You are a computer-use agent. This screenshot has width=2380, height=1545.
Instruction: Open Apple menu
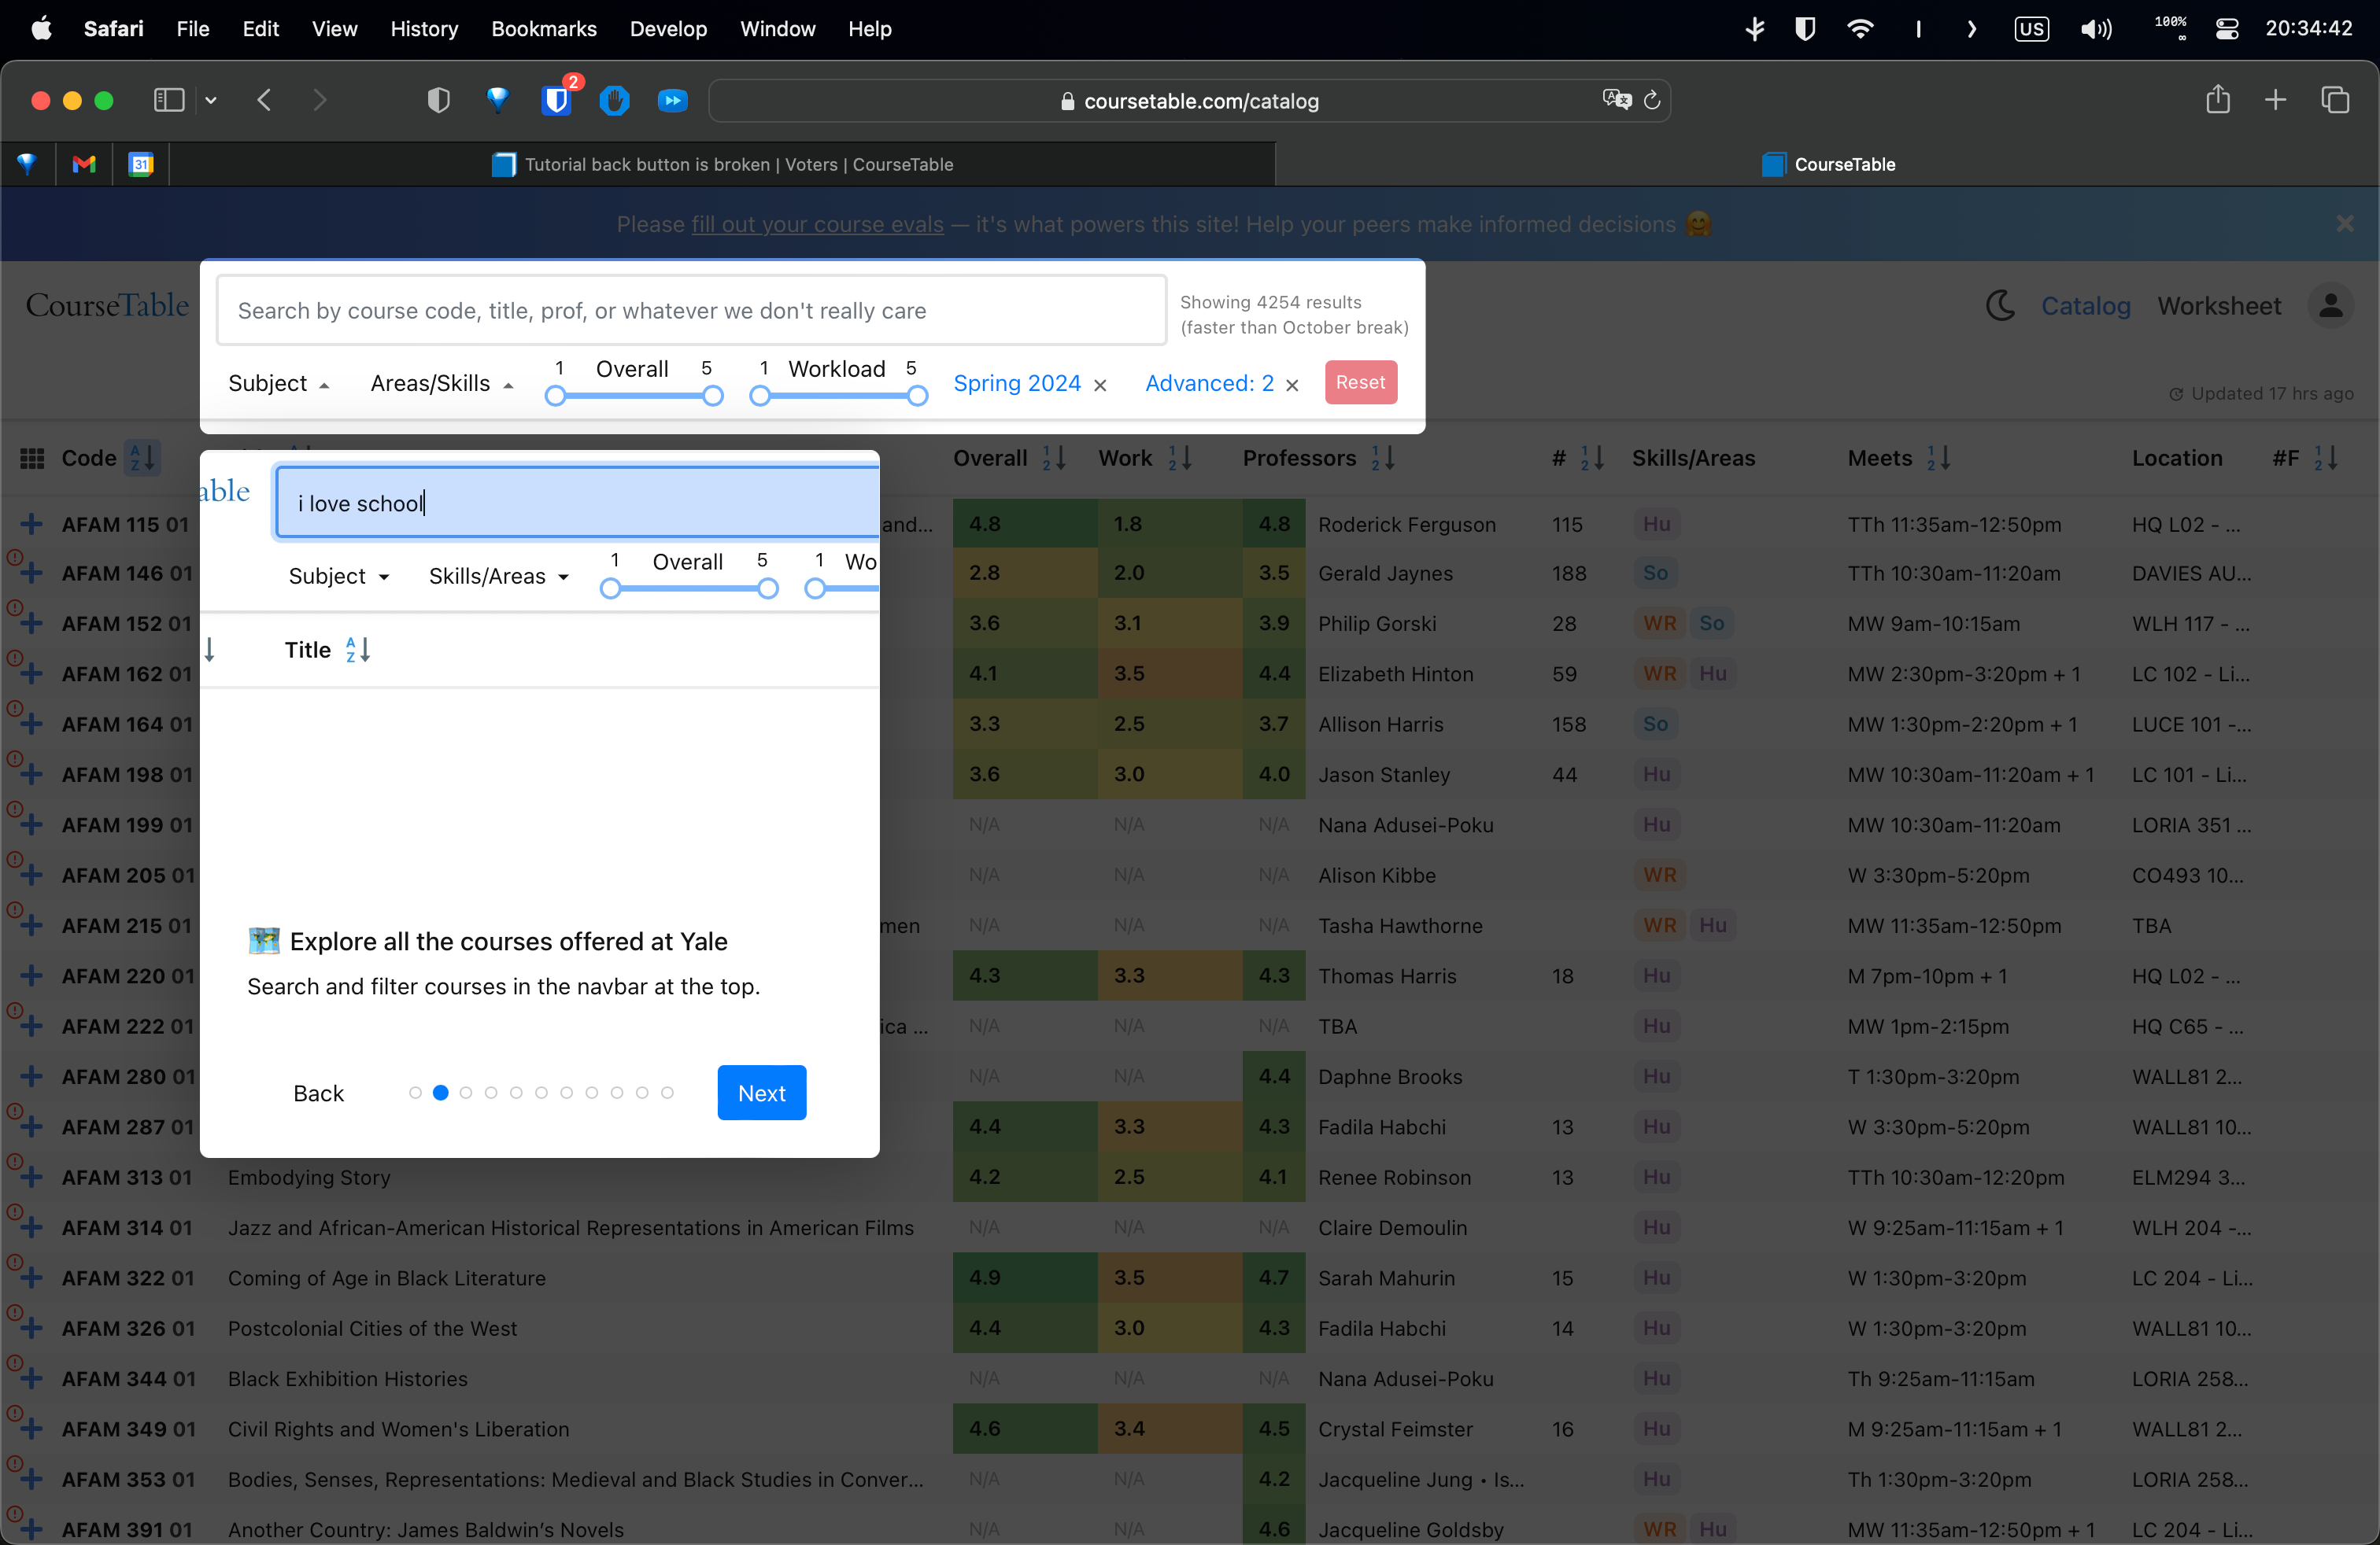41,28
